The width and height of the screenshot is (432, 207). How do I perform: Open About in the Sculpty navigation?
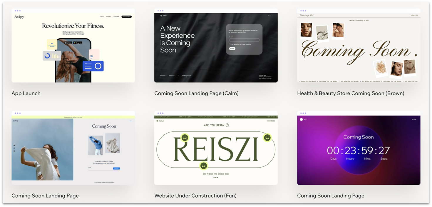point(102,17)
